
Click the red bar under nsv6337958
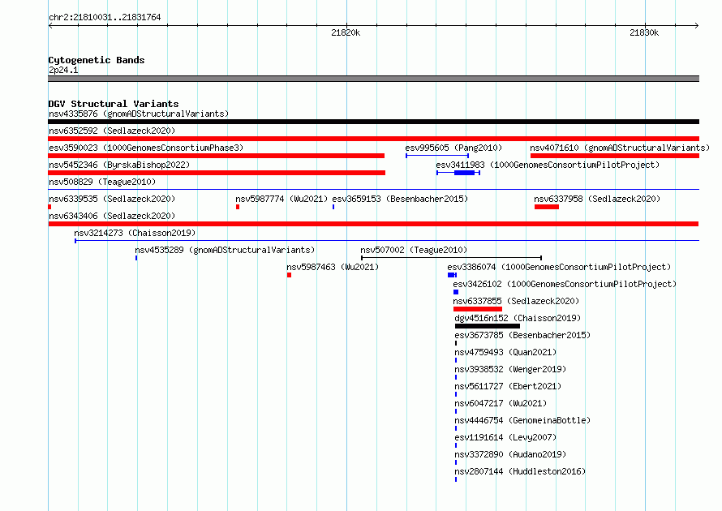click(547, 207)
